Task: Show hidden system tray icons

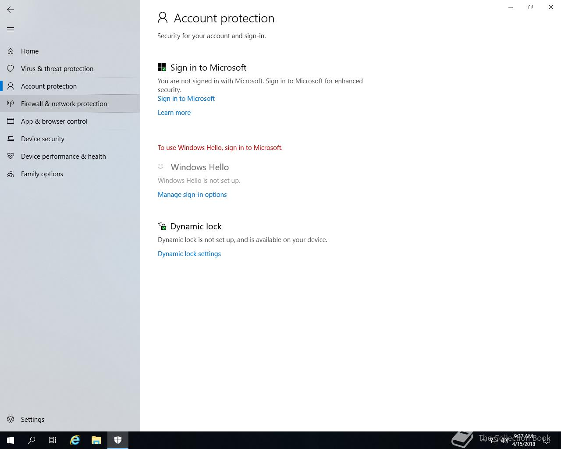Action: coord(483,440)
